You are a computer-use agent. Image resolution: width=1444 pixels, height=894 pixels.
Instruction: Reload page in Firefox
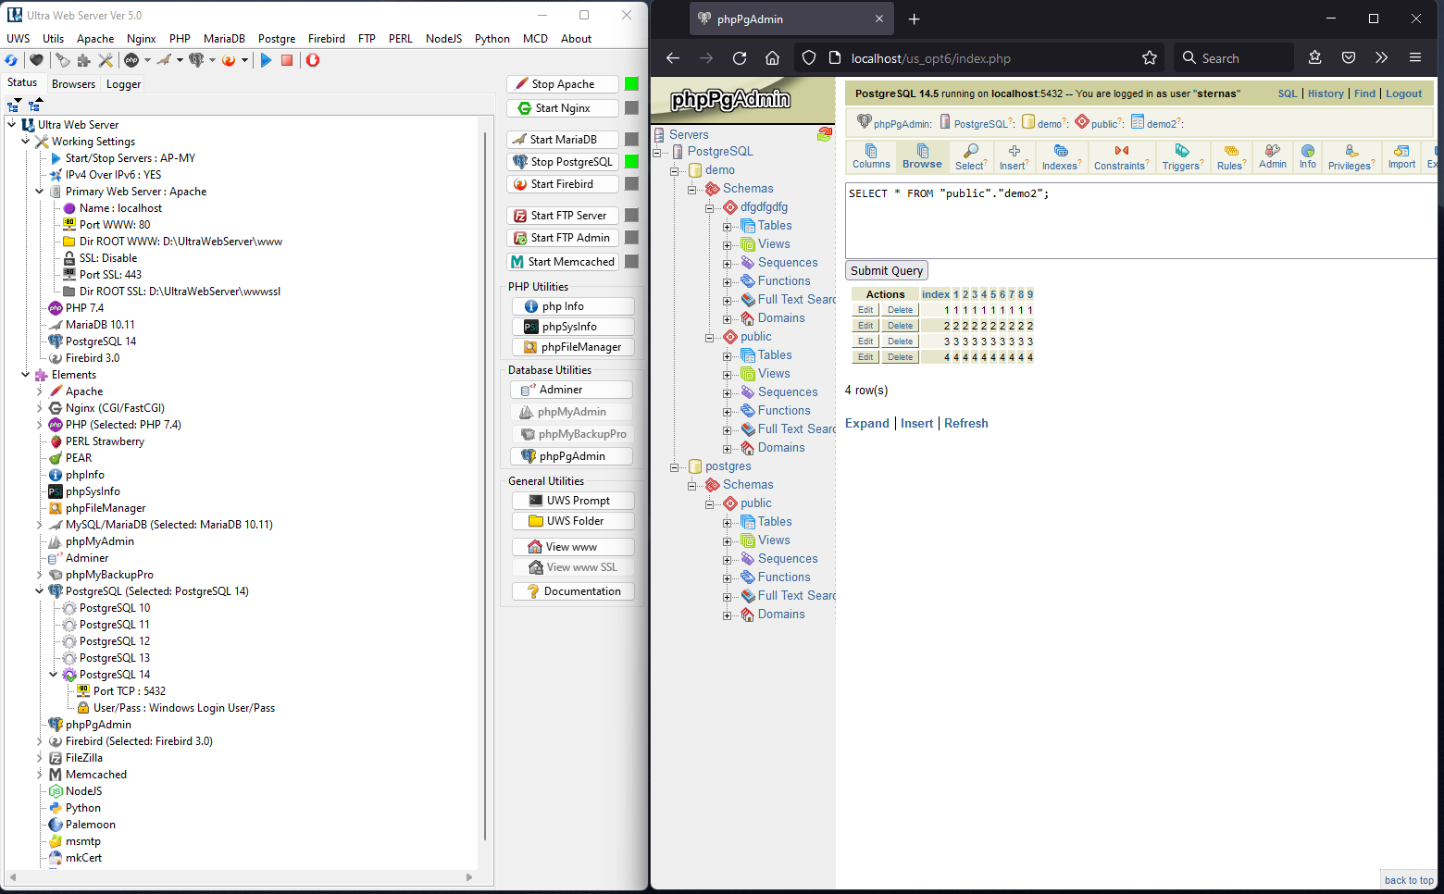pyautogui.click(x=740, y=58)
